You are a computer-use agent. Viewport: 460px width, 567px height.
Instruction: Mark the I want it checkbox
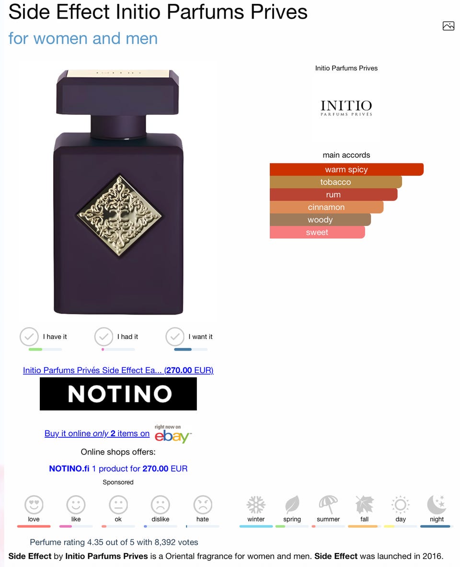pyautogui.click(x=175, y=337)
